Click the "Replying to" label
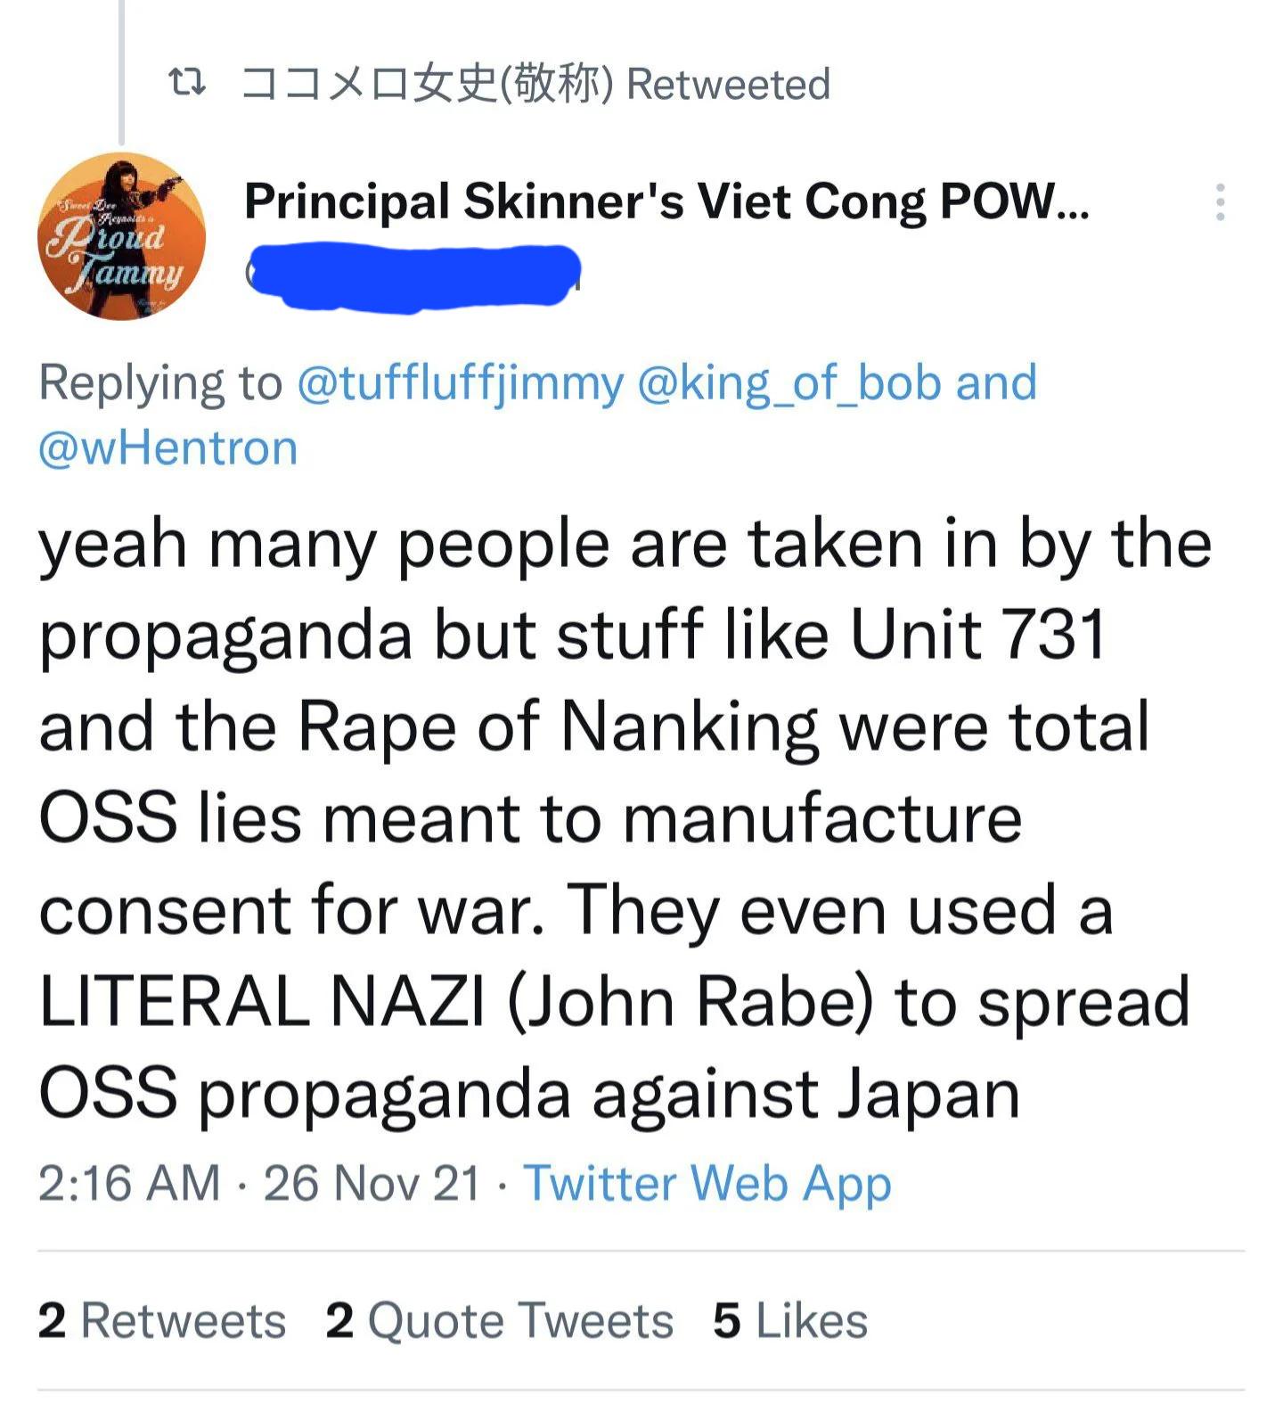 160,382
